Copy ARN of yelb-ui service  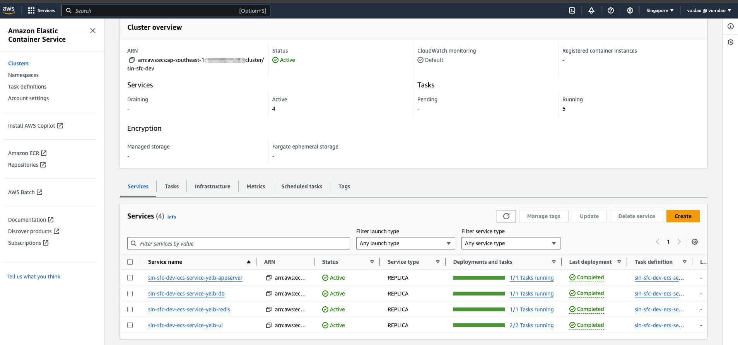point(269,325)
